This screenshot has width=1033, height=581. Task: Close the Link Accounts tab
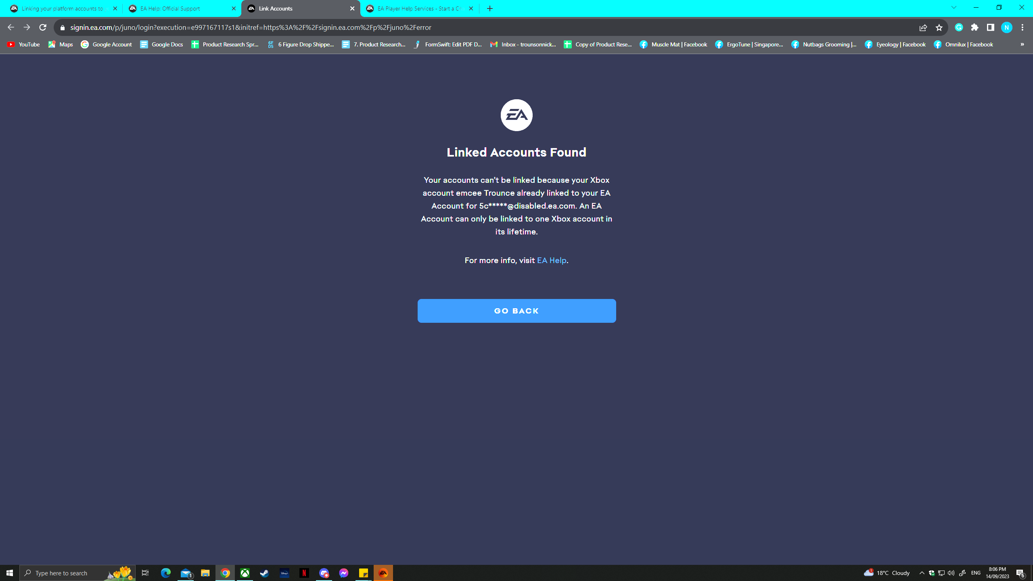coord(352,8)
